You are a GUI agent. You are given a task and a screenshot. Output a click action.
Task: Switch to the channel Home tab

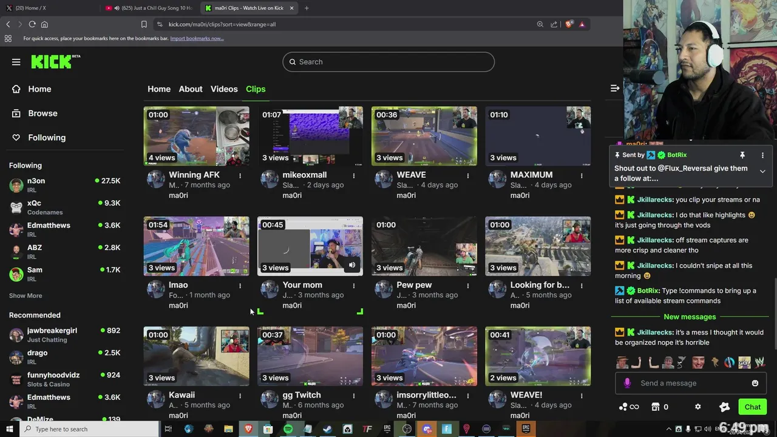coord(159,89)
